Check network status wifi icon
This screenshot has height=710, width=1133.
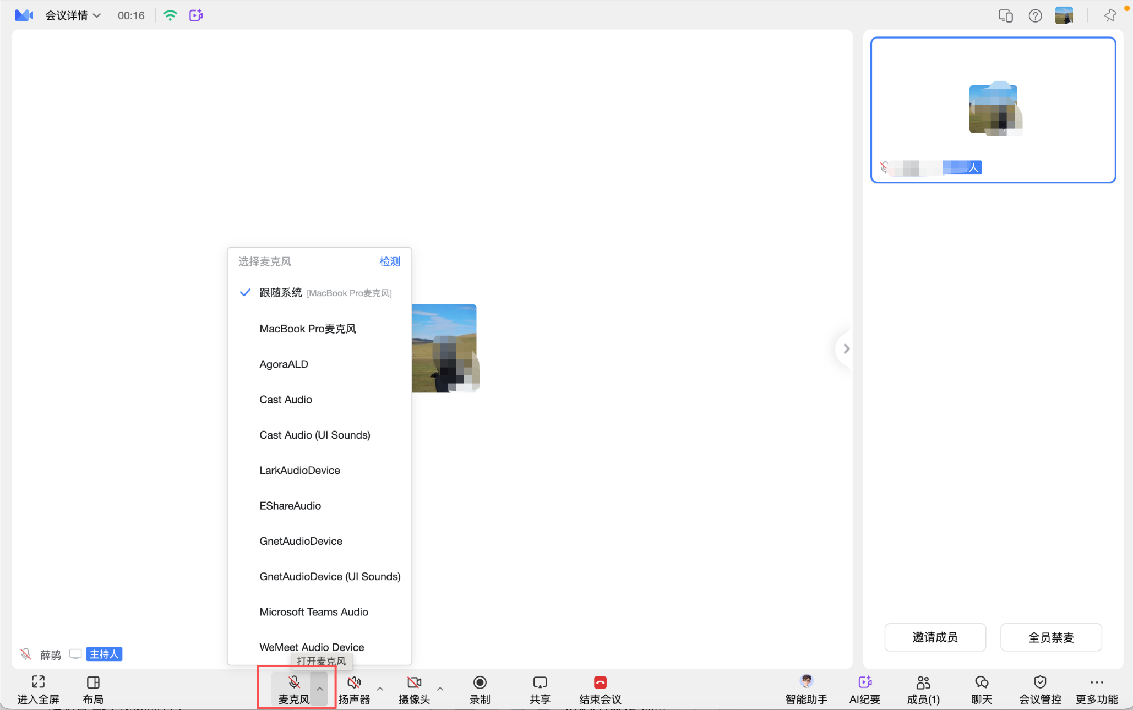click(x=170, y=15)
